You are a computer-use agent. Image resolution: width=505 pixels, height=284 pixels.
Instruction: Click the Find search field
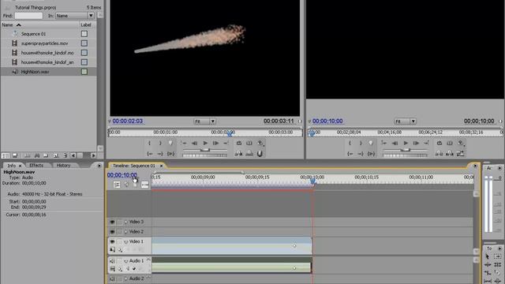[28, 16]
